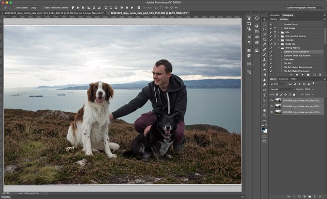
Task: Click the Change Screen Mode icon
Action: coord(264,141)
